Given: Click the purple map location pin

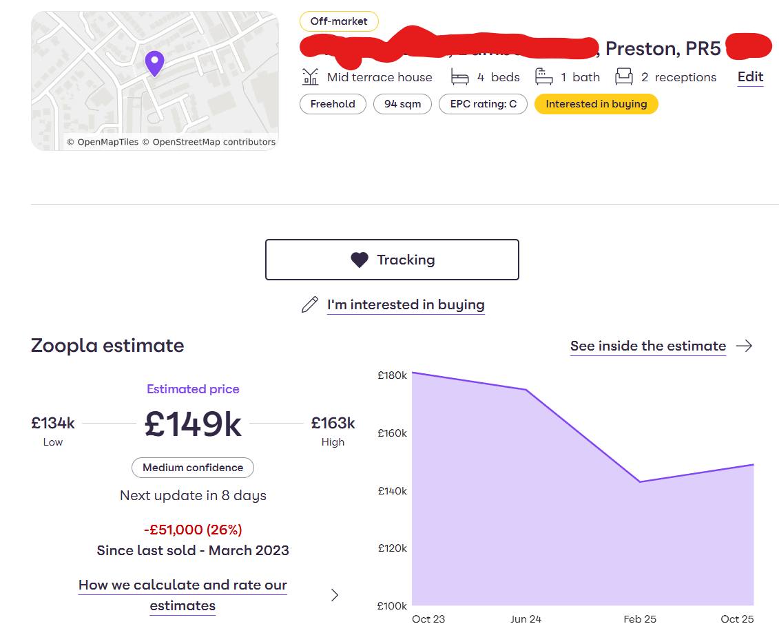Looking at the screenshot, I should (x=155, y=63).
